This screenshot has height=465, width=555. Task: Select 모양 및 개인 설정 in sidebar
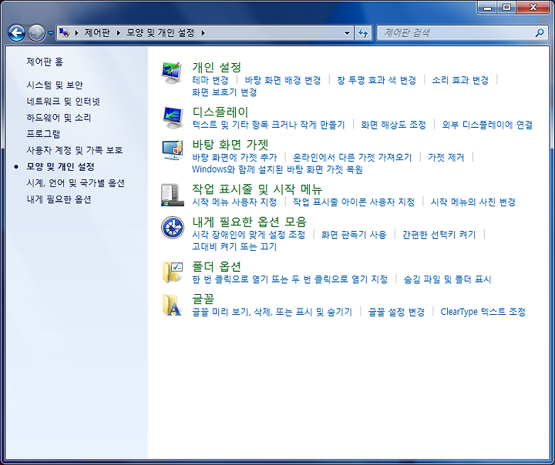click(x=61, y=166)
